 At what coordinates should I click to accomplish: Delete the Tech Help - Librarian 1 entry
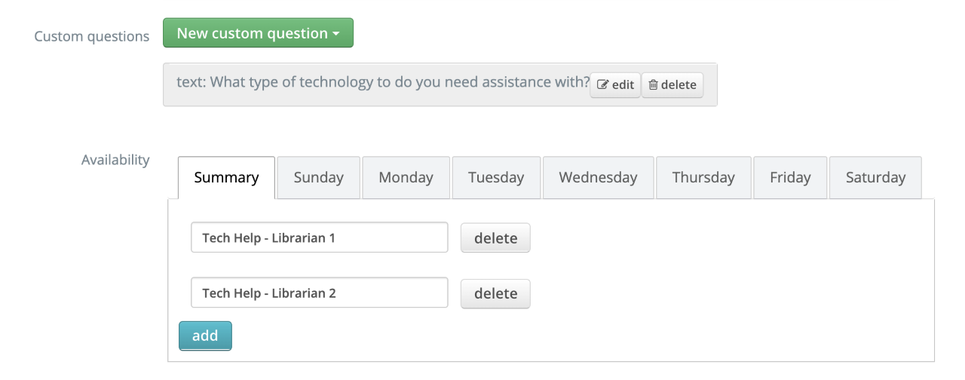click(495, 237)
